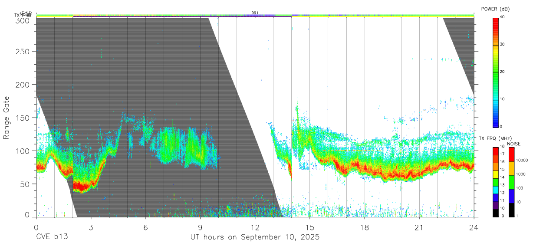
Task: Click the black swatch in the NOISE legend
Action: (511, 210)
